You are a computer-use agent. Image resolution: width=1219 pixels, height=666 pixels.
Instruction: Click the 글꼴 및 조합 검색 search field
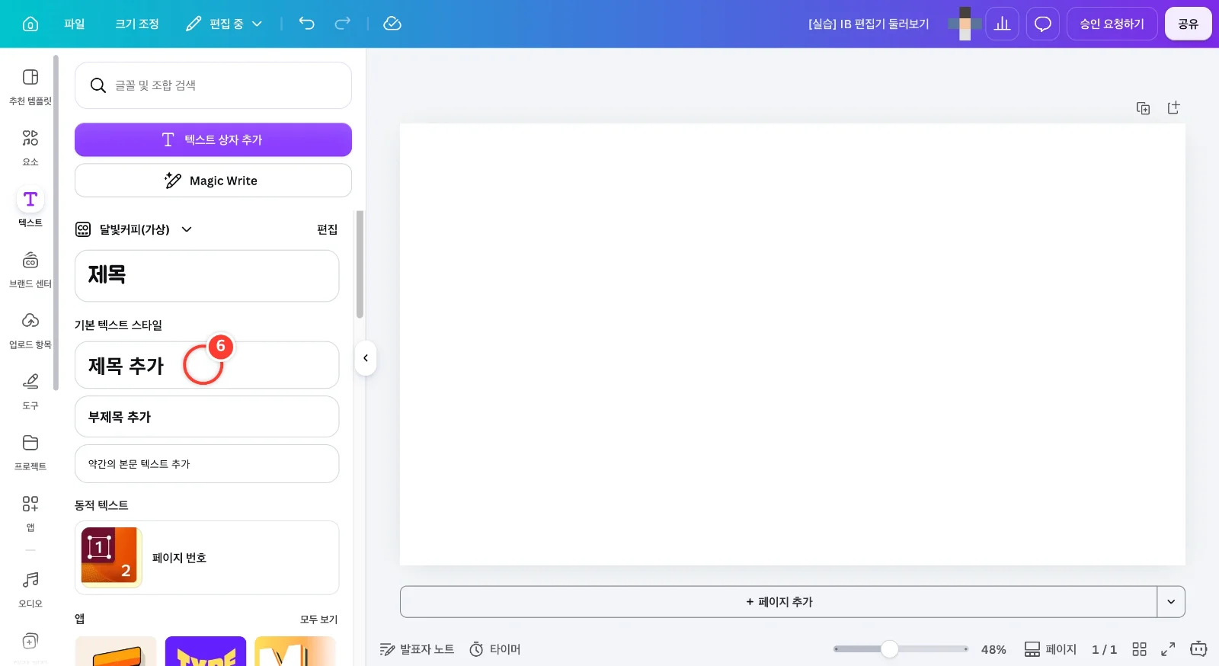coord(213,85)
